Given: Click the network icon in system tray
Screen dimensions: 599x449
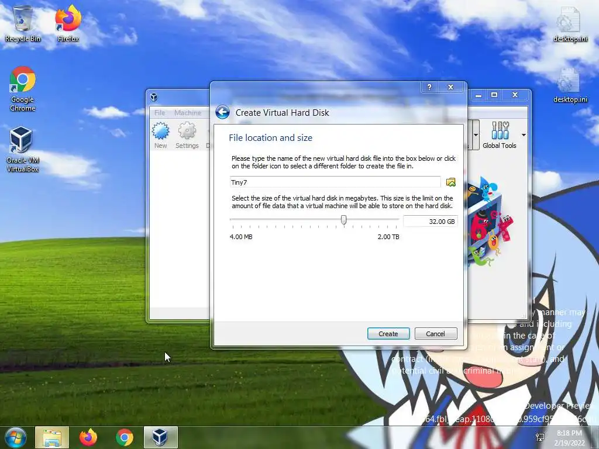Looking at the screenshot, I should [x=540, y=438].
